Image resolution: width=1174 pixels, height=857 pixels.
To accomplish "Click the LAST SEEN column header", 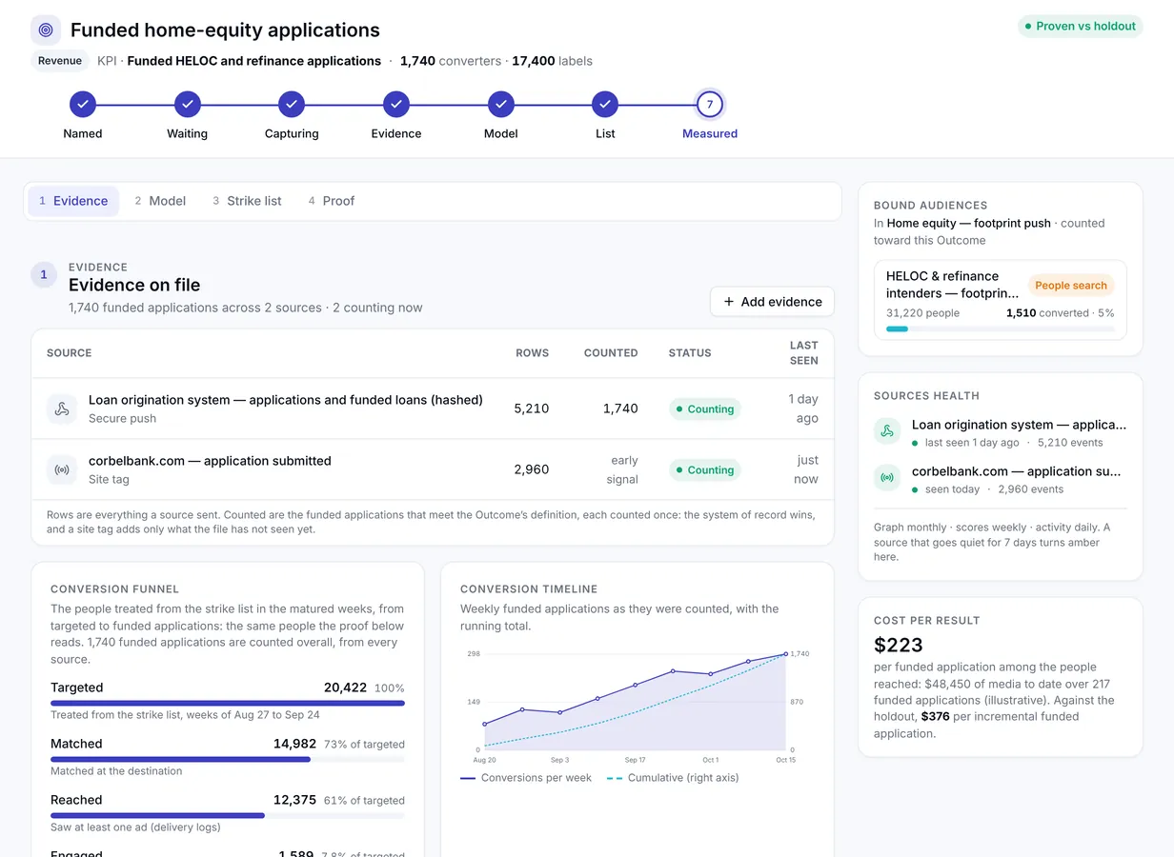I will coord(804,353).
